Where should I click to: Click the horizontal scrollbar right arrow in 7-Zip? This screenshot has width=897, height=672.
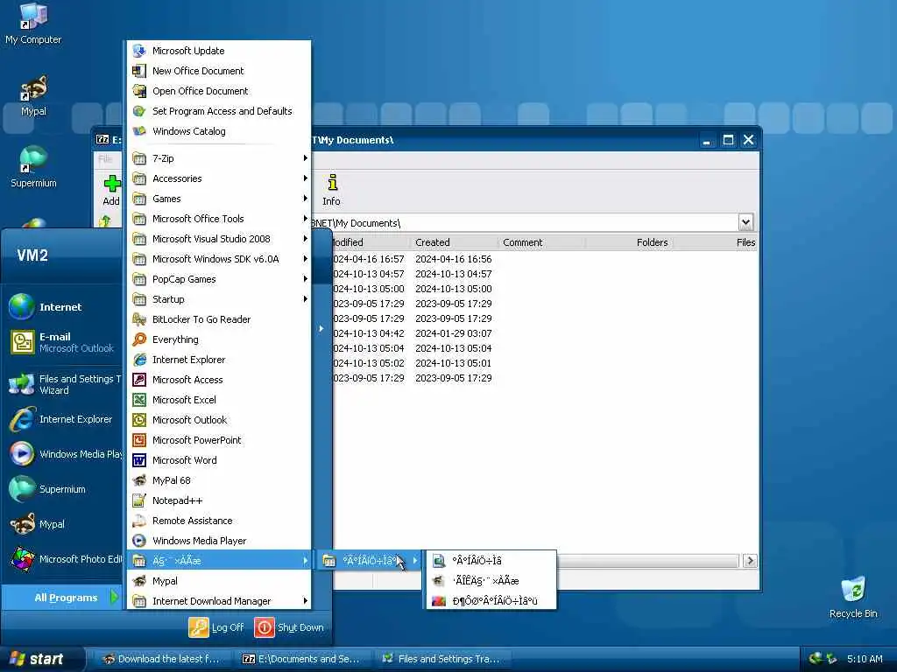750,561
